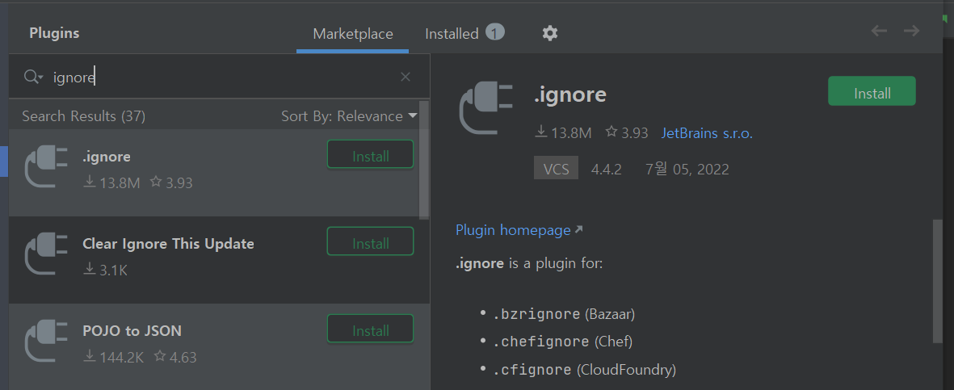Open search history via magnifier icon
Image resolution: width=954 pixels, height=390 pixels.
coord(33,78)
